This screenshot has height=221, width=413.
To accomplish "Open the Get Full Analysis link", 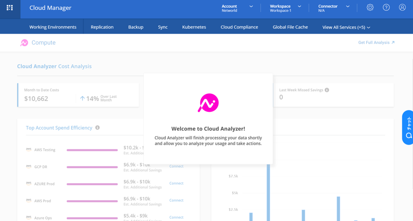I will pyautogui.click(x=376, y=42).
